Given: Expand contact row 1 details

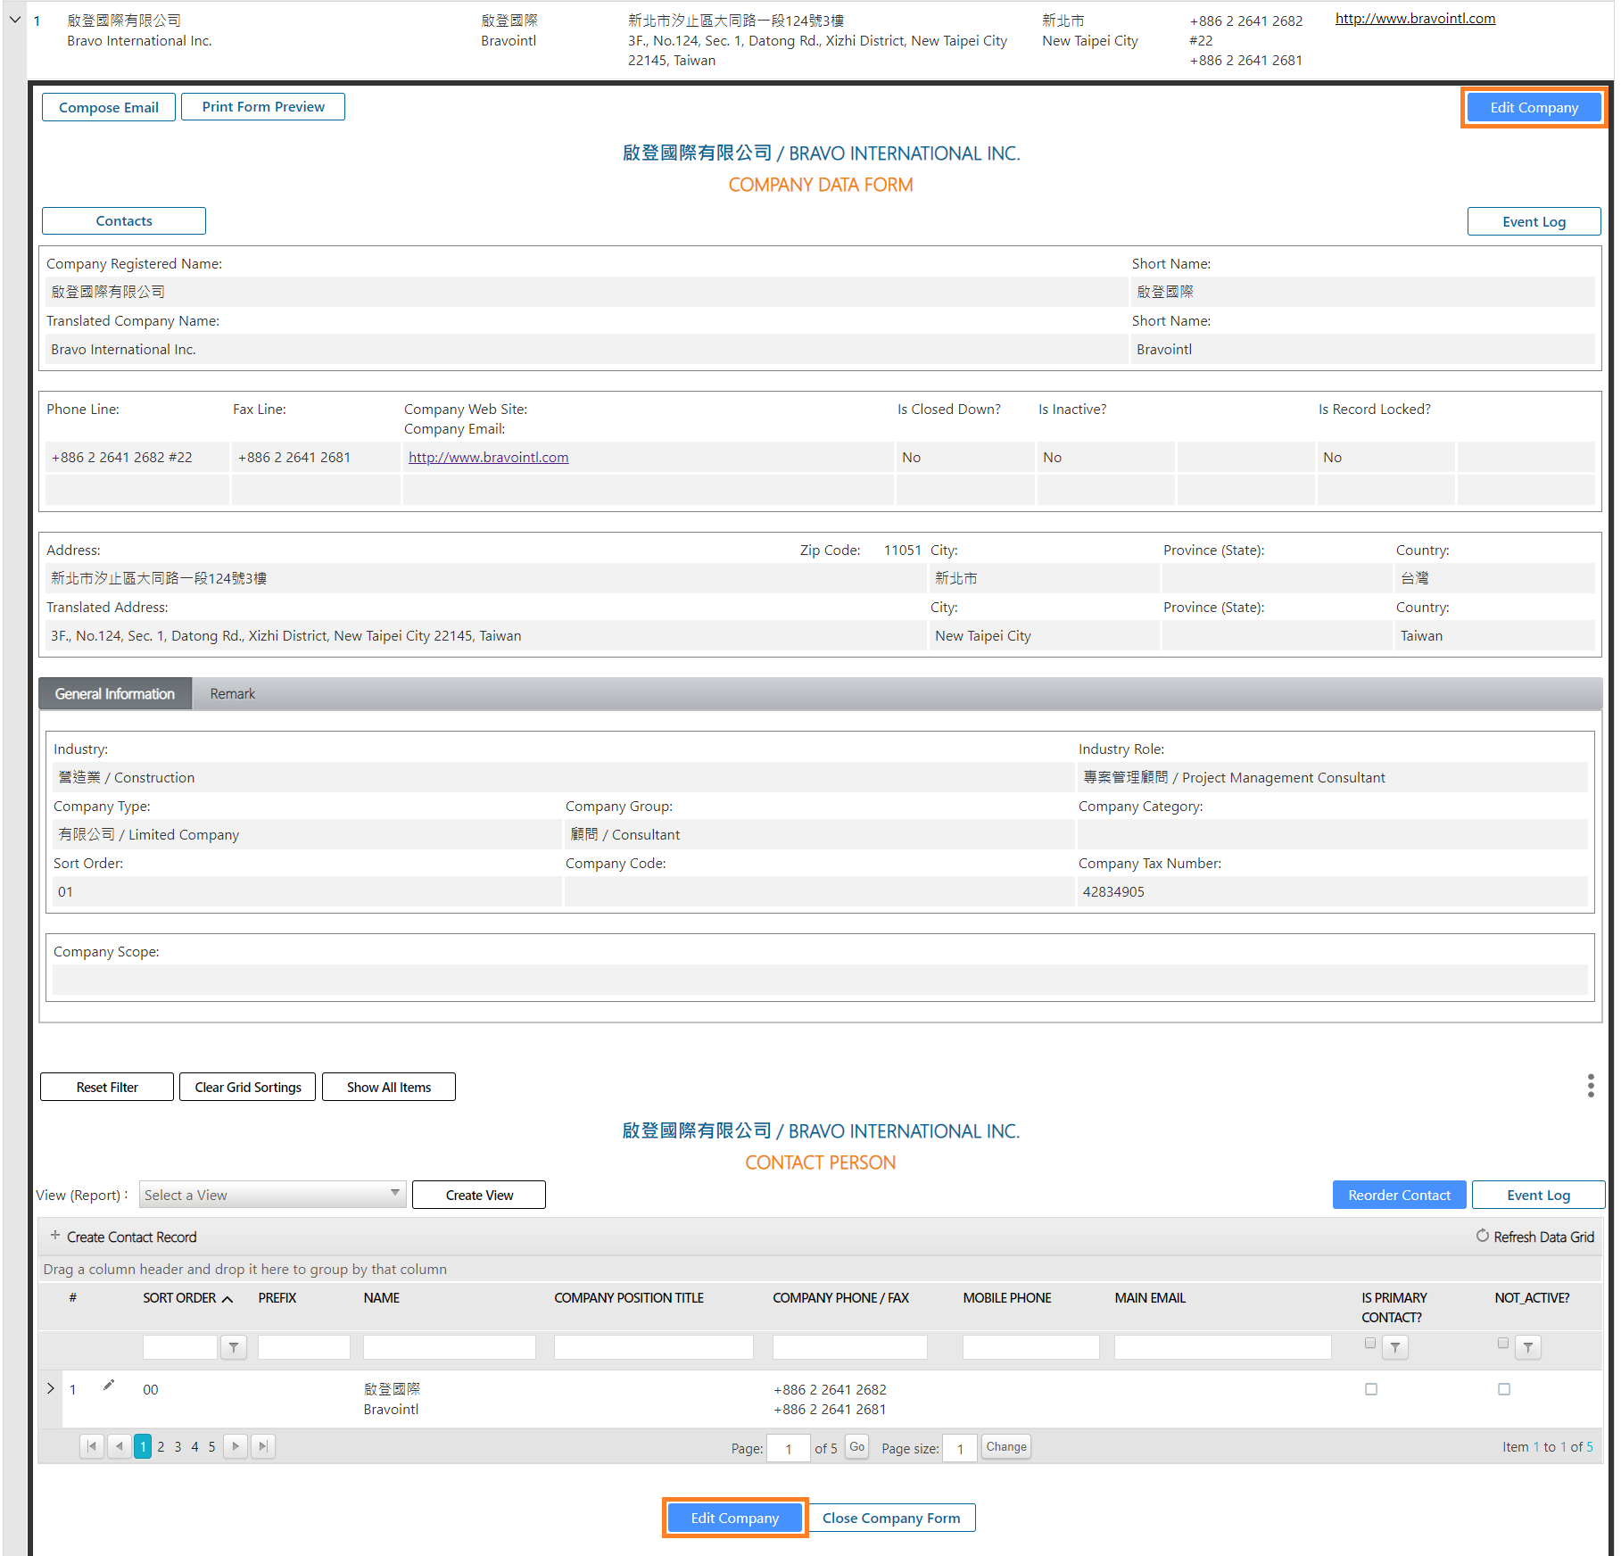Looking at the screenshot, I should point(51,1389).
